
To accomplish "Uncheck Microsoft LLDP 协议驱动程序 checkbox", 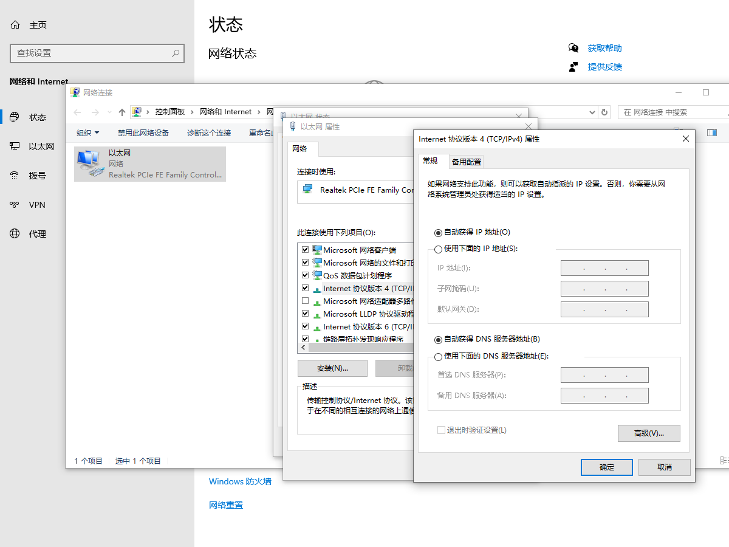I will (306, 314).
